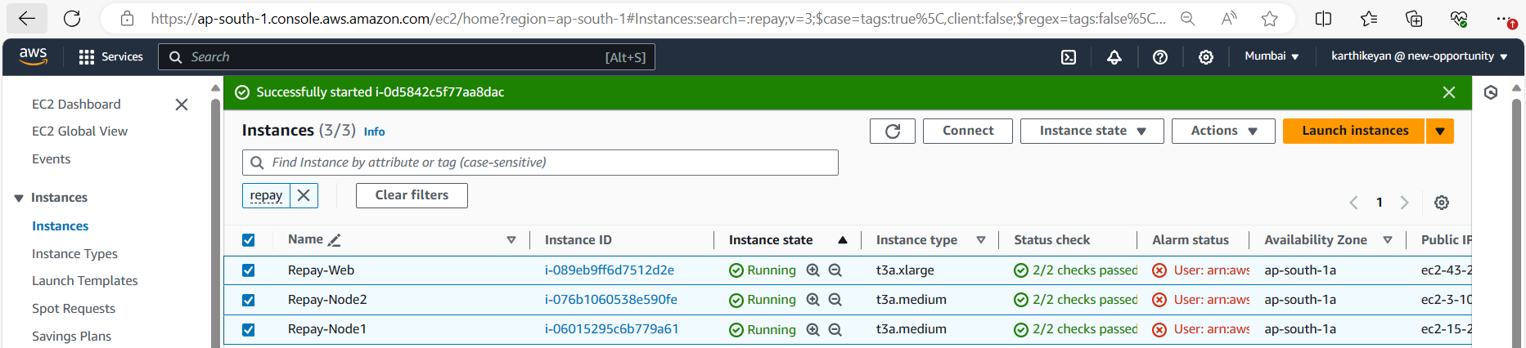This screenshot has height=348, width=1526.
Task: Go to previous results page
Action: pos(1353,203)
